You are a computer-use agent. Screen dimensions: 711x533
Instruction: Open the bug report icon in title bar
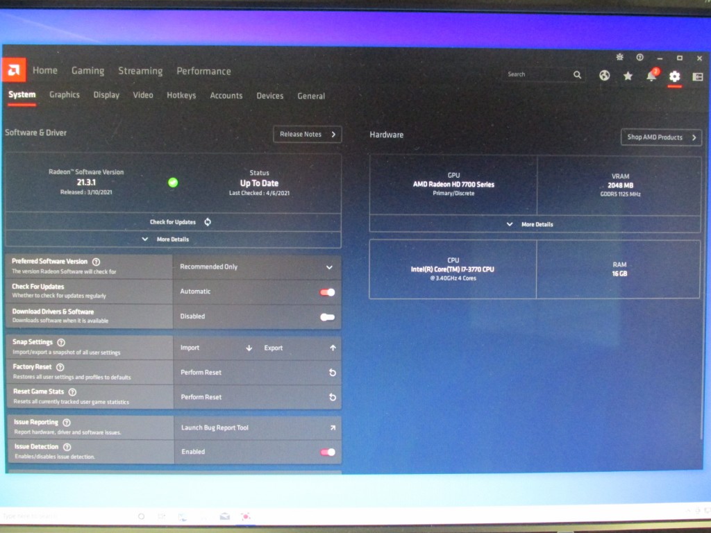[619, 57]
